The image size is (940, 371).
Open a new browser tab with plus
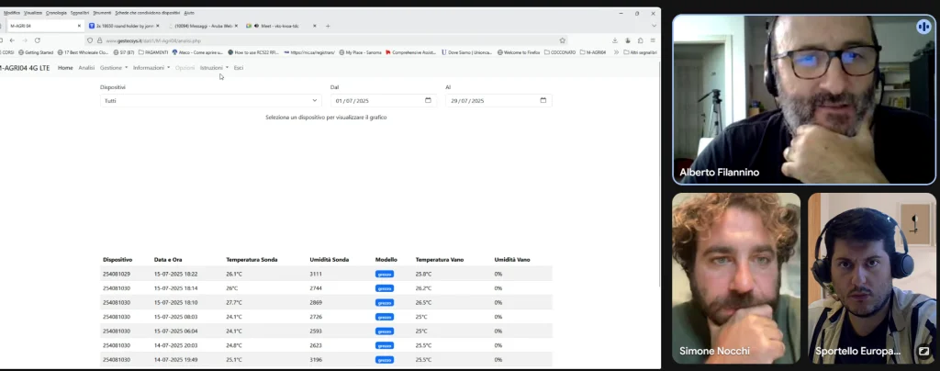point(328,26)
